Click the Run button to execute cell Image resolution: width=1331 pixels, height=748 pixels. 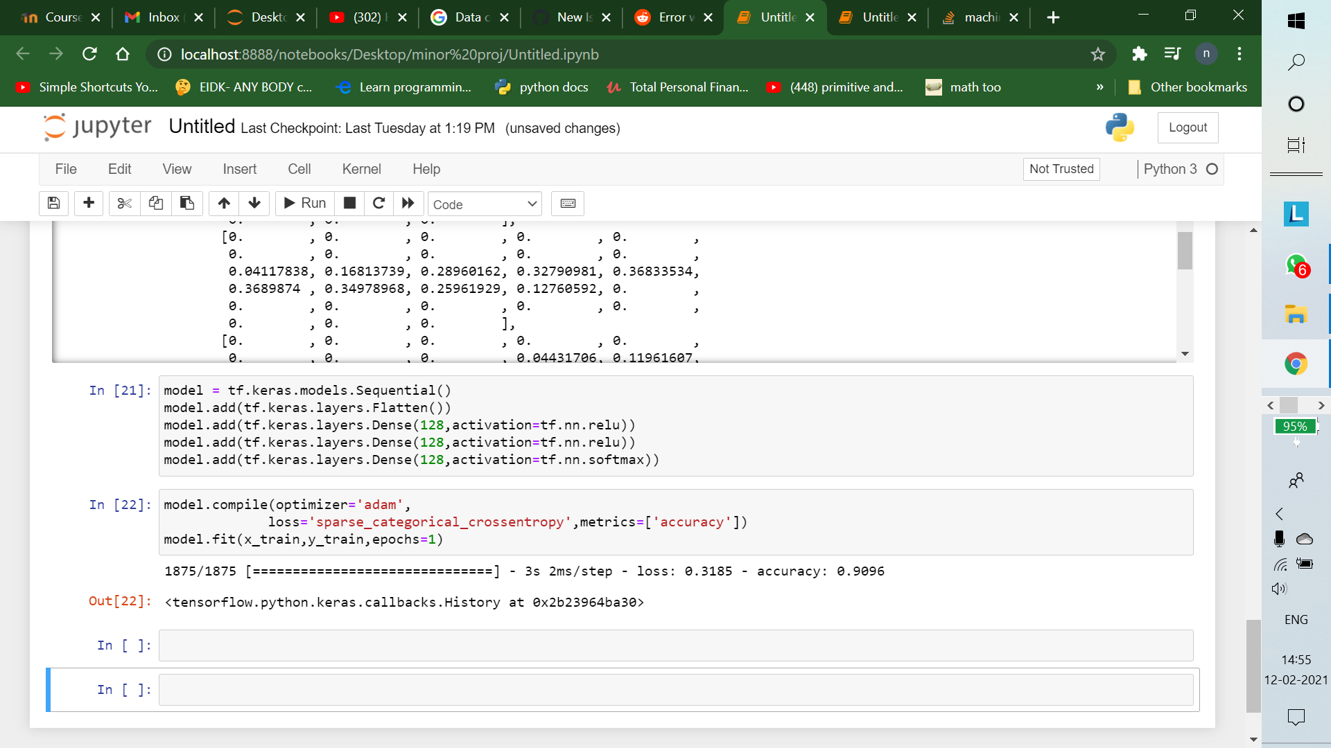[x=304, y=203]
